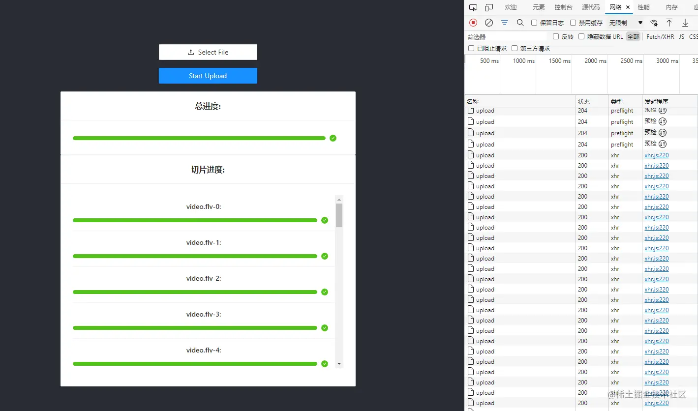698x411 pixels.
Task: Check the 第三方请求 box
Action: click(x=515, y=48)
